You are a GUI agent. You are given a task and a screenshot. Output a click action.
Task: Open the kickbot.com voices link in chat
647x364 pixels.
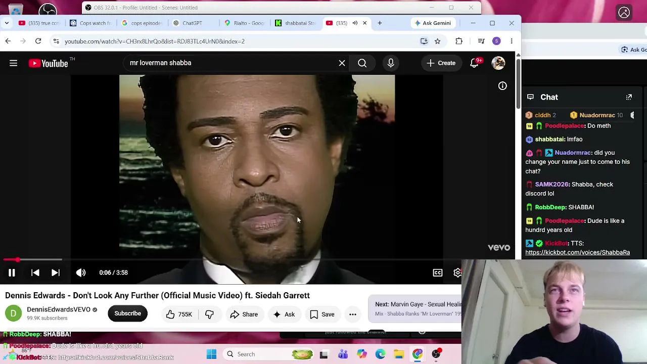tap(577, 252)
